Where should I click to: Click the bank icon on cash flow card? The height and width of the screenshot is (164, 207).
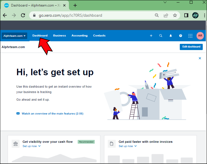coord(16,144)
